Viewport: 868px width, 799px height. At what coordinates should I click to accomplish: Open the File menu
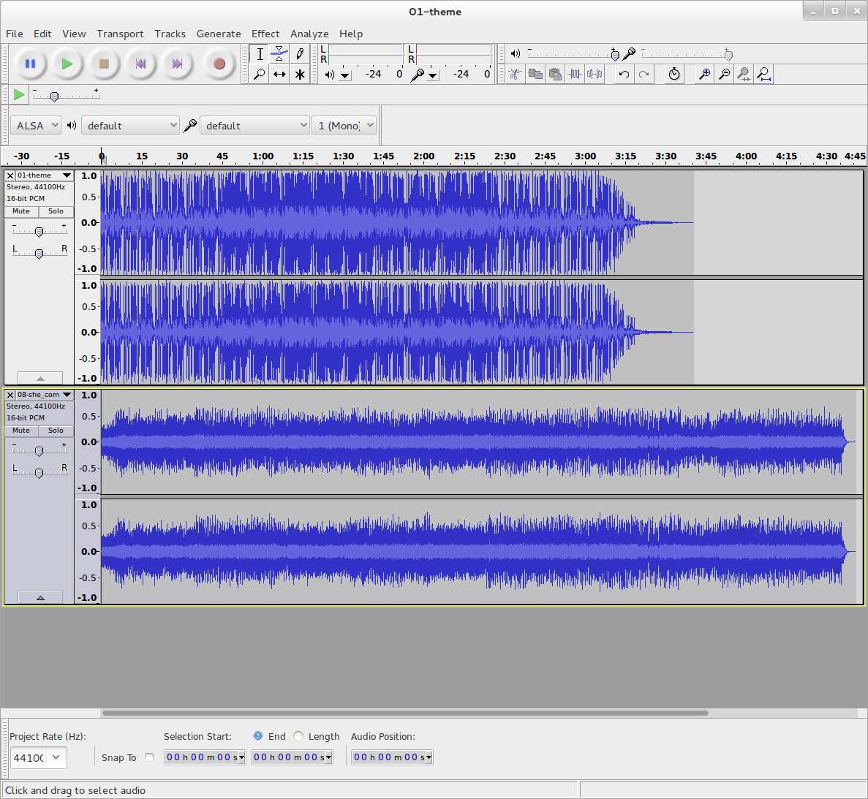tap(15, 34)
